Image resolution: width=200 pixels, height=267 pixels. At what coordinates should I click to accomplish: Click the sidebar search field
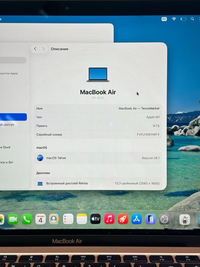[x=13, y=60]
